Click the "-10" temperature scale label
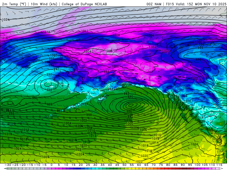This screenshot has height=170, width=227. (x=37, y=165)
